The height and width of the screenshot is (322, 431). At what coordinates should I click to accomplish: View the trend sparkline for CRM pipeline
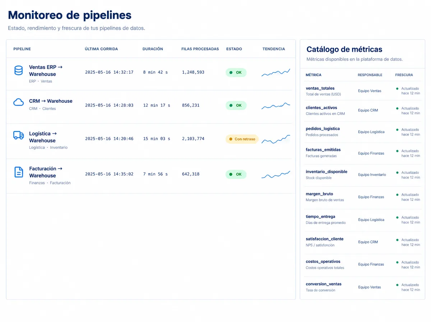pos(276,106)
